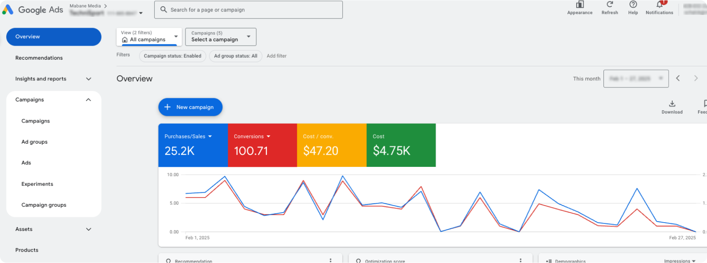Click the Refresh icon
This screenshot has height=263, width=707.
pos(610,5)
